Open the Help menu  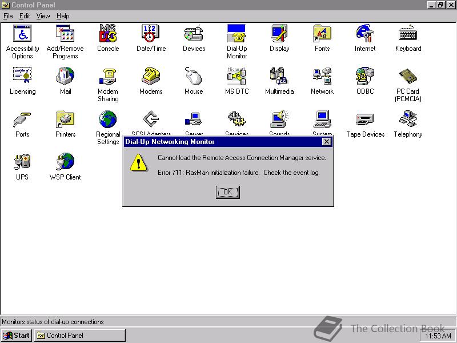click(x=63, y=16)
